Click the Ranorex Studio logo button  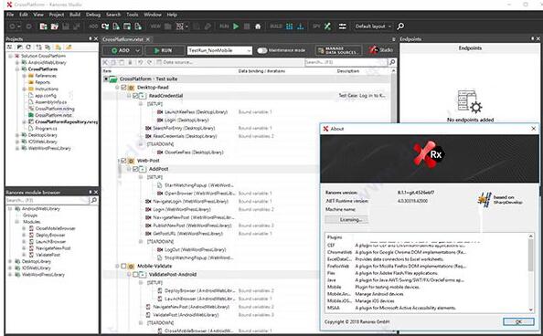click(381, 50)
